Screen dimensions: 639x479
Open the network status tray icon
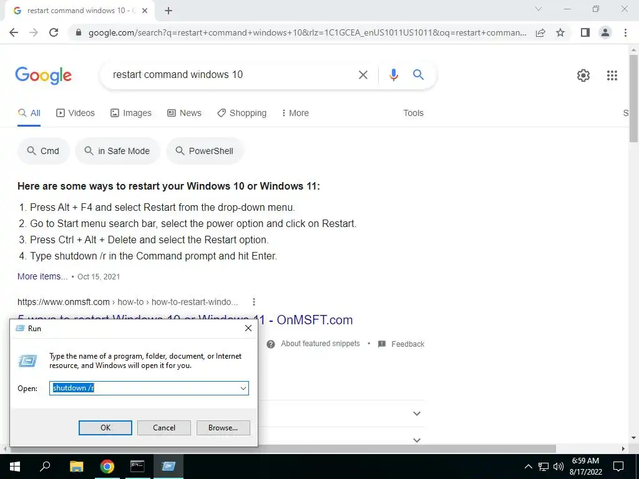pyautogui.click(x=544, y=467)
